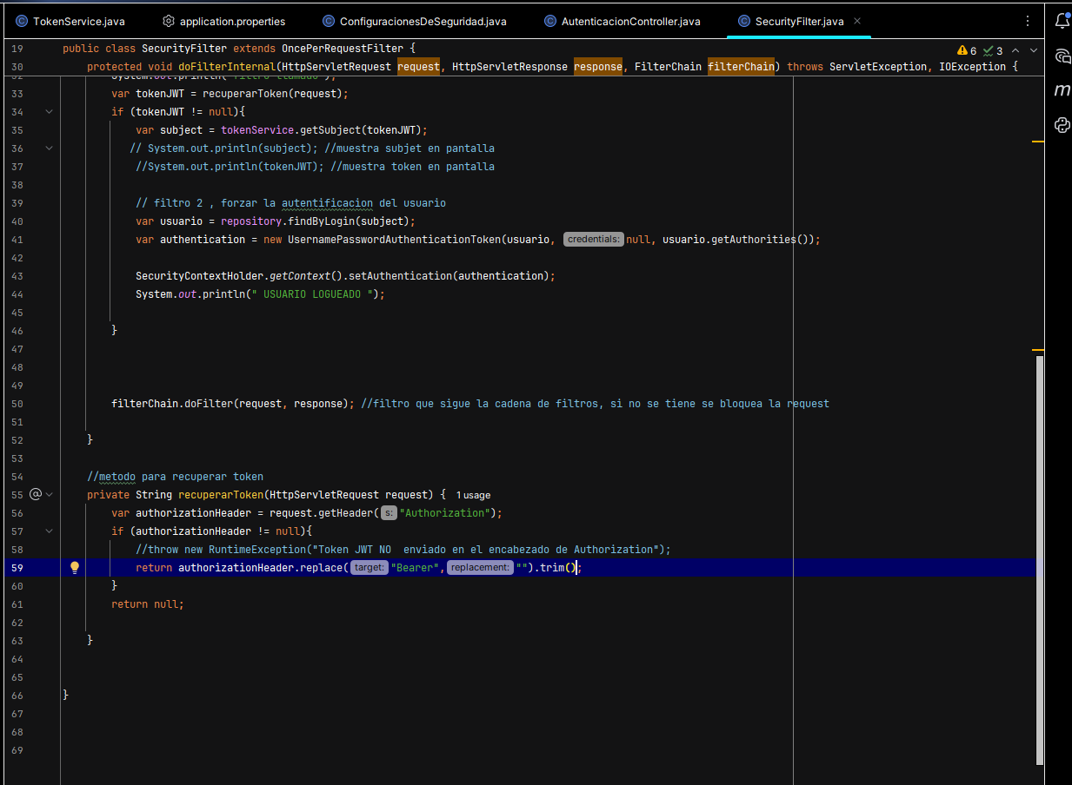Click the "replacement:" parameter hint

(x=480, y=567)
